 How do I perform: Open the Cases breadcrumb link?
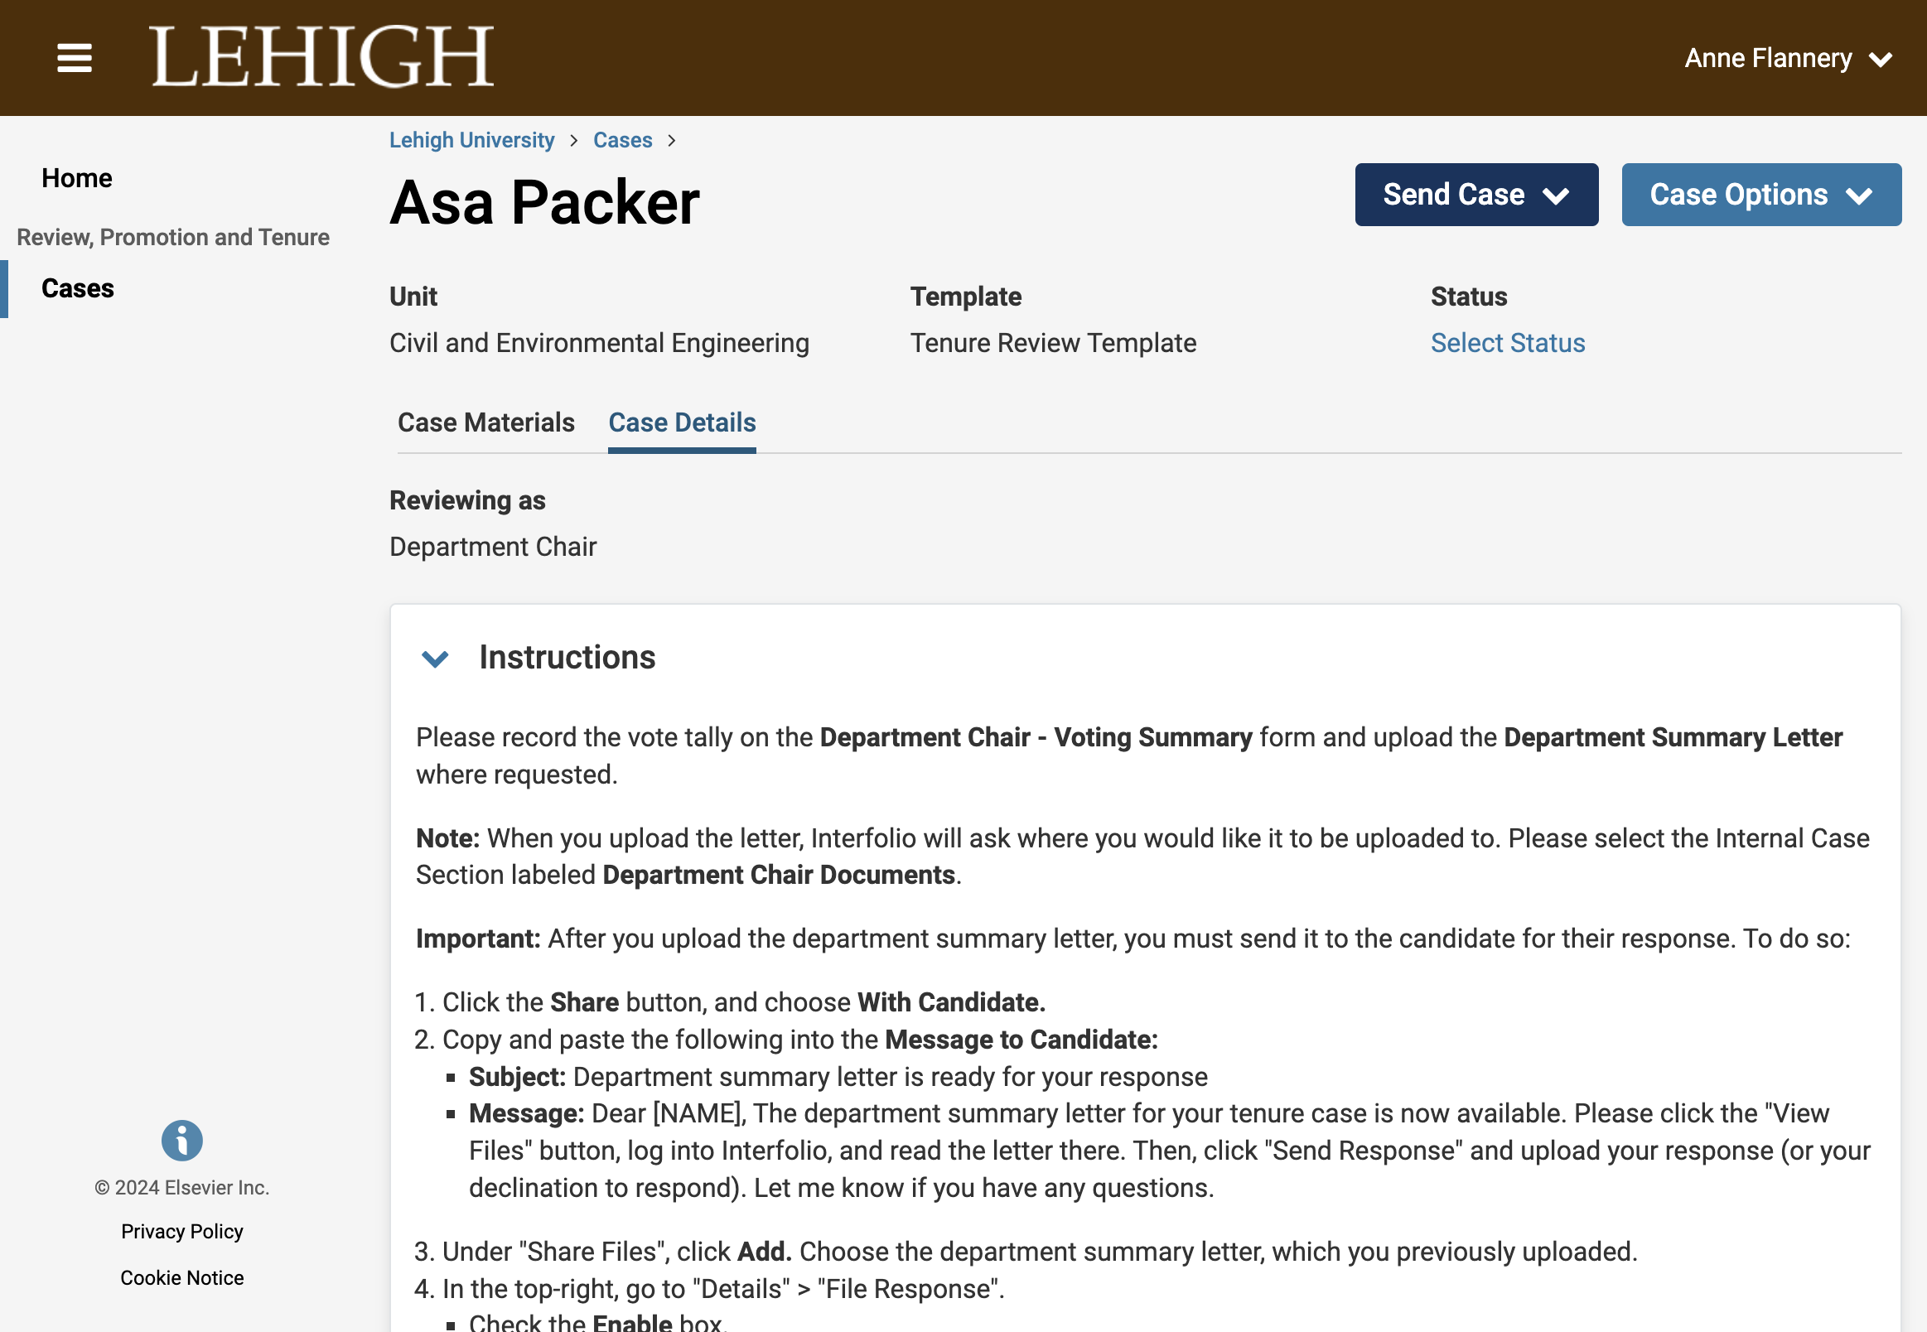[622, 139]
